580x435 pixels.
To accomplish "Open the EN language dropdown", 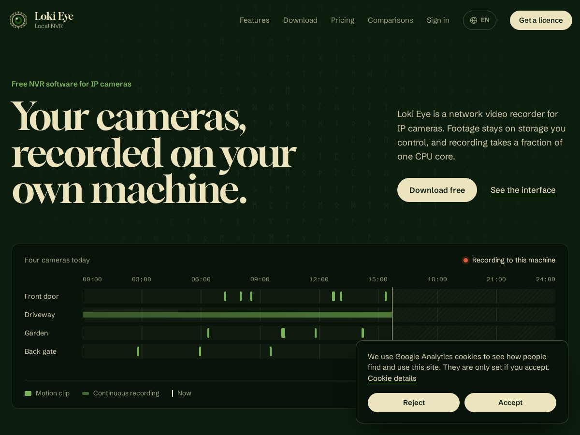I will pos(479,20).
